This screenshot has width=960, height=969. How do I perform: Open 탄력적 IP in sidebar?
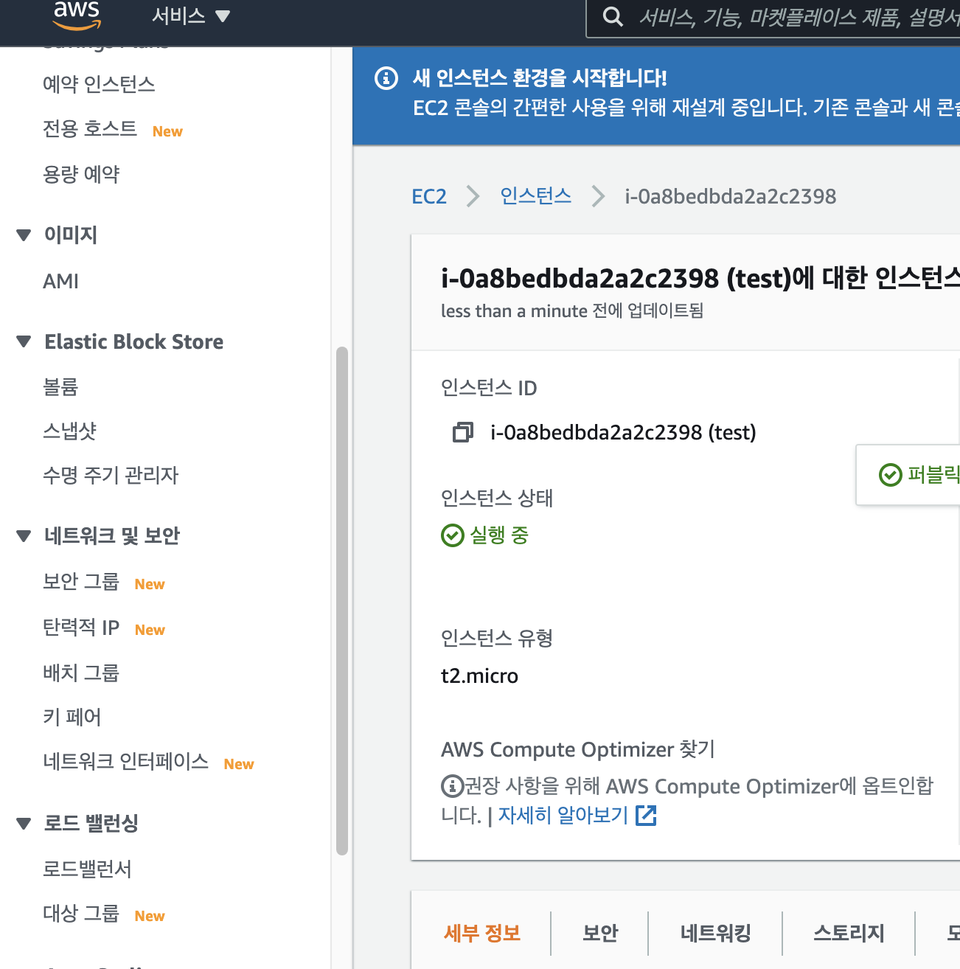[81, 628]
